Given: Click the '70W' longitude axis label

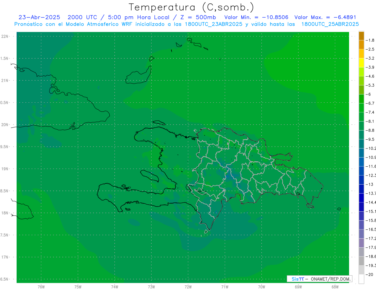Looking at the screenshot, I should [x=262, y=287].
